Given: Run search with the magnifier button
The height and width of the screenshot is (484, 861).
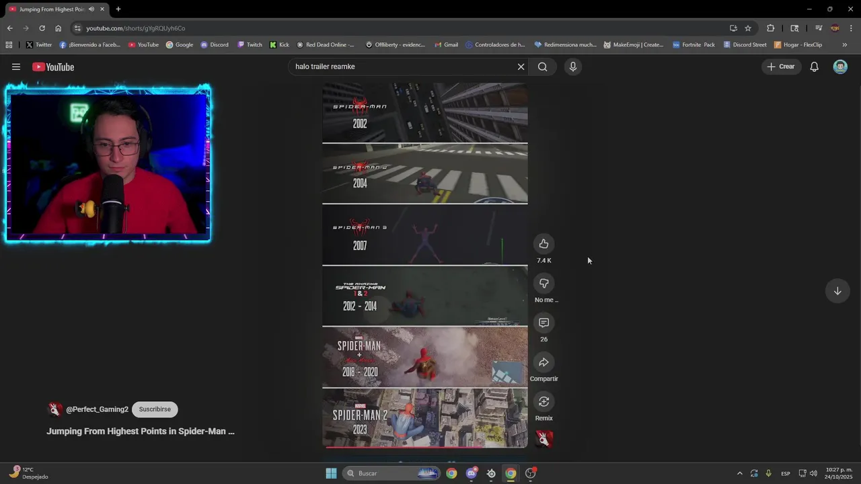Looking at the screenshot, I should click(x=542, y=67).
